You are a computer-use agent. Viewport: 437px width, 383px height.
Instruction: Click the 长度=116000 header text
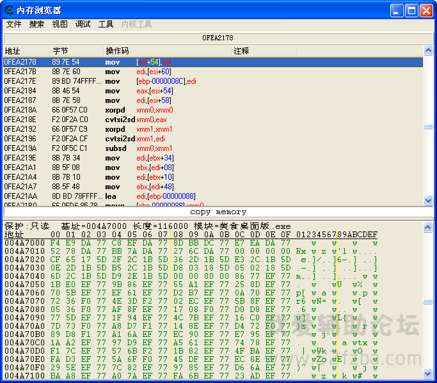[161, 226]
